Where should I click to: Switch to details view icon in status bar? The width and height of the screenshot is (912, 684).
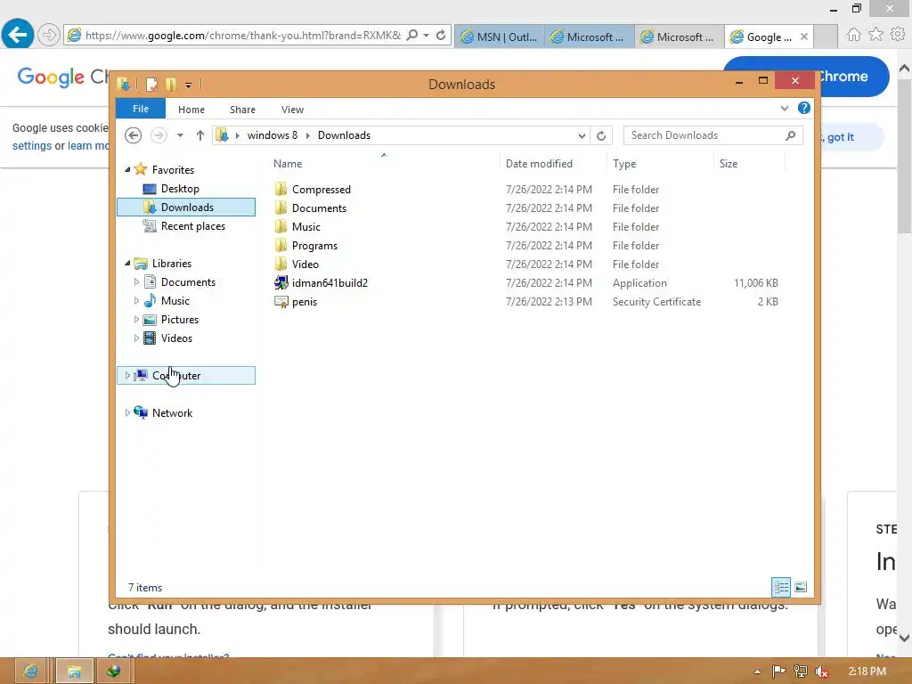780,587
